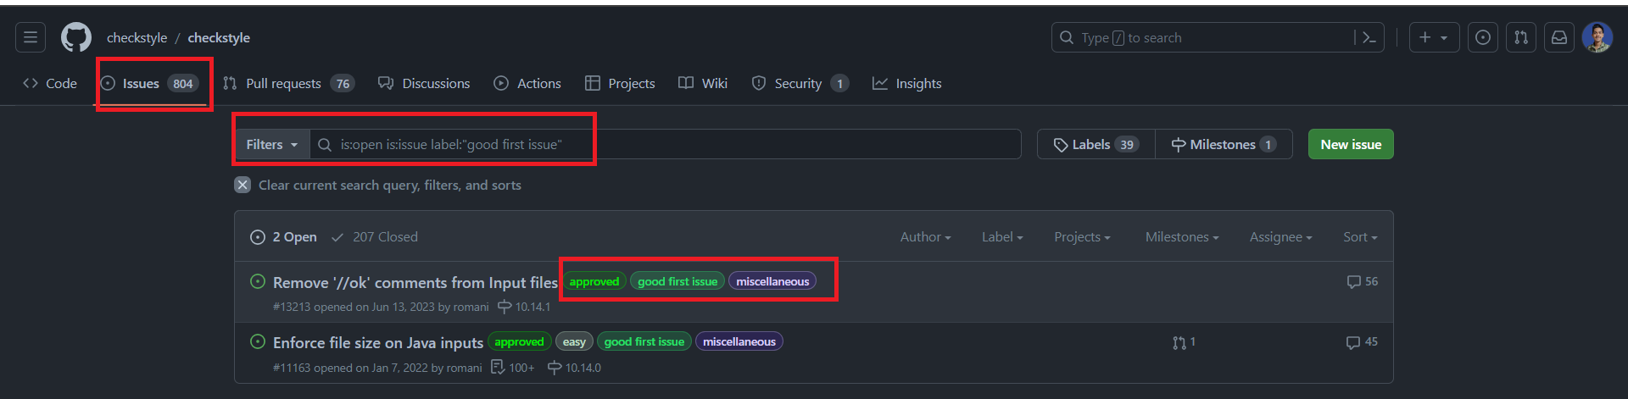Open the Remove '//ok' comments issue
Screen dimensions: 1628x399
pyautogui.click(x=415, y=282)
